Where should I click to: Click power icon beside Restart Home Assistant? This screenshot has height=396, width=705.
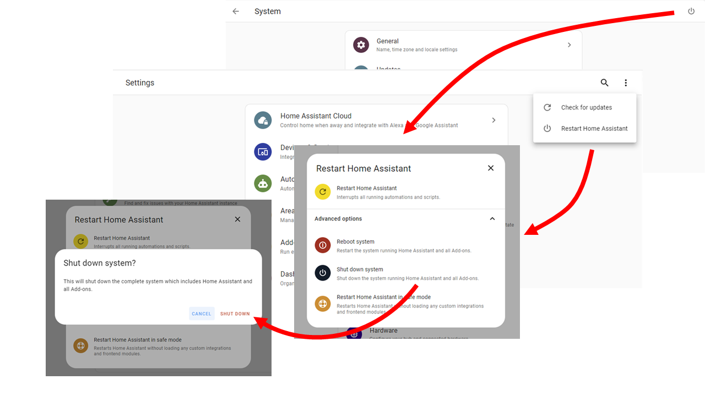click(547, 128)
